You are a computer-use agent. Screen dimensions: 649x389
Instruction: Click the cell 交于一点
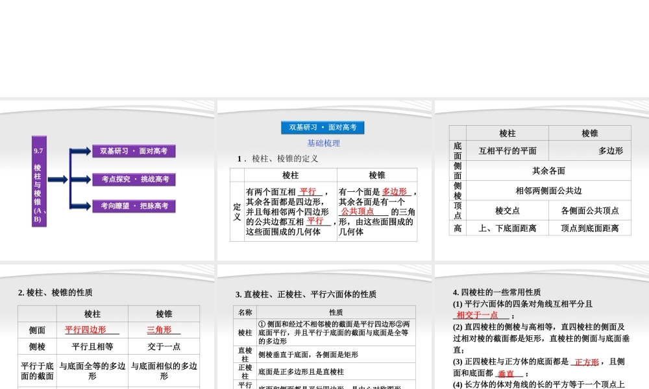pyautogui.click(x=164, y=346)
